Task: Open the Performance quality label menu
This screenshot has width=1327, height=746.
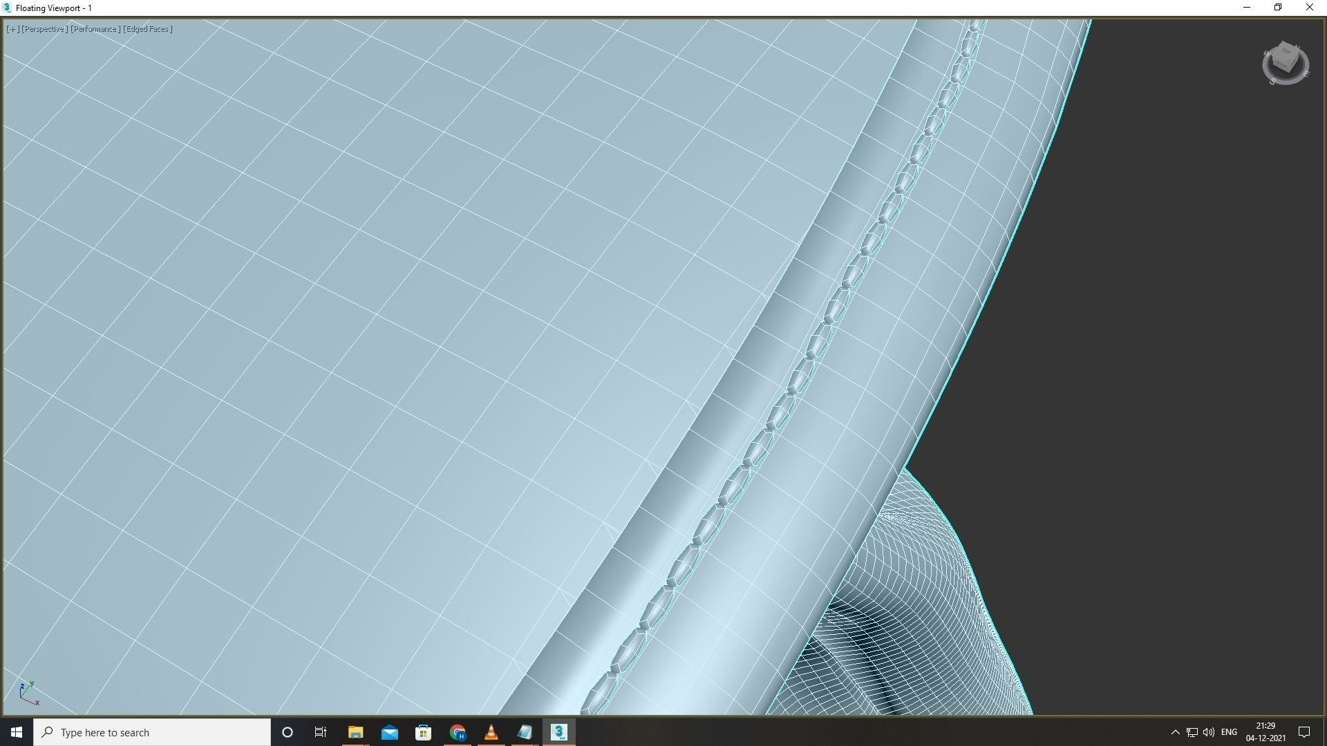Action: 95,29
